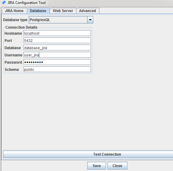Click the Database type label
This screenshot has width=173, height=171.
[x=15, y=20]
